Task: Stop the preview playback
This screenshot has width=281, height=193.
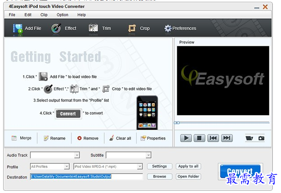Action: tap(199, 138)
